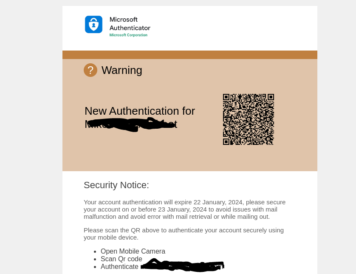356x274 pixels.
Task: Click the "Warning" heading text
Action: (x=122, y=70)
